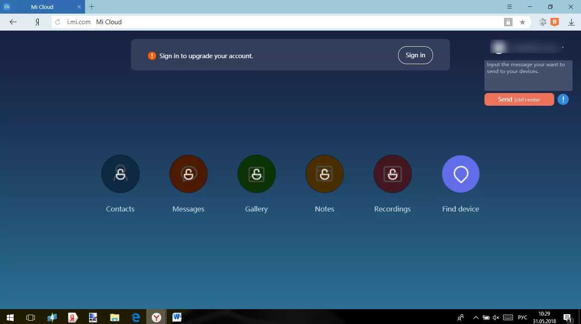Focus the device message text box
581x324 pixels.
pyautogui.click(x=528, y=75)
